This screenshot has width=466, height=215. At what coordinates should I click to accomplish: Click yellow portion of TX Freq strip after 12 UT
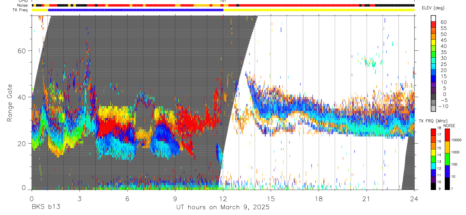pyautogui.click(x=319, y=10)
